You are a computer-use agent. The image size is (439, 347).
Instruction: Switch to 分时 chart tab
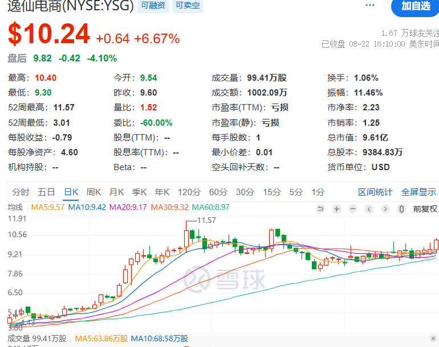pos(21,192)
